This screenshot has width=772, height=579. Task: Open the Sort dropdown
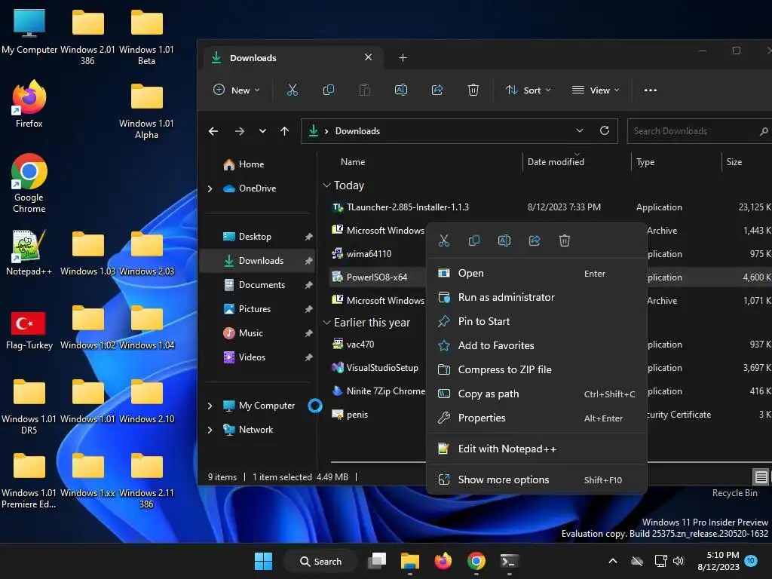[x=528, y=90]
